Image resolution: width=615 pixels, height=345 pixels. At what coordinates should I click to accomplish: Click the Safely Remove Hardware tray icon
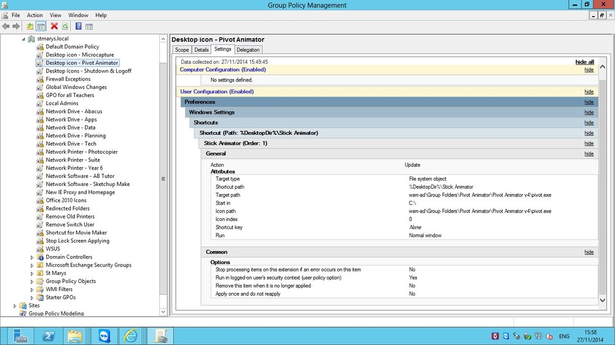point(528,336)
